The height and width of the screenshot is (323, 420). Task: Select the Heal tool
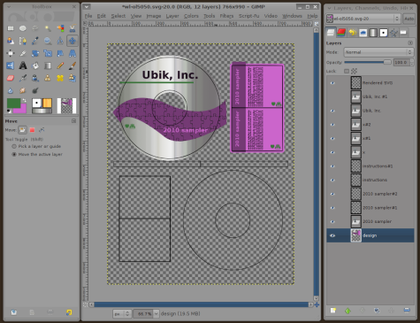pos(60,78)
